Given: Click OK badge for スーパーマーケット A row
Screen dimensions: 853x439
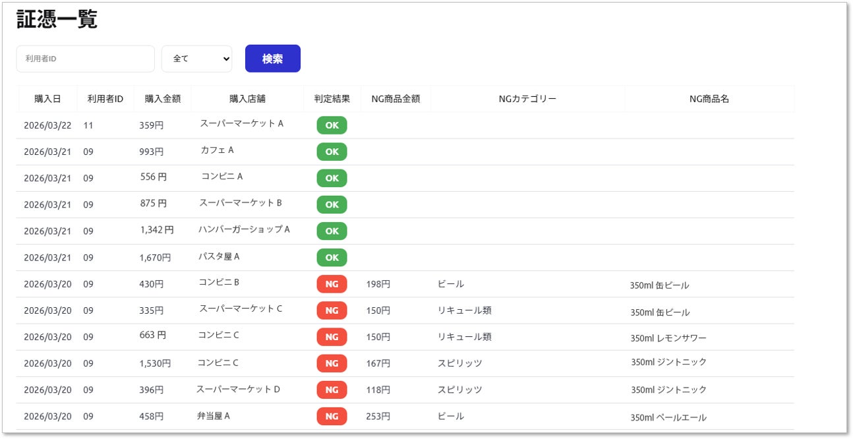Looking at the screenshot, I should [332, 125].
